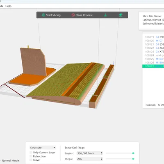Click the Steps slider handle
The height and width of the screenshot is (164, 164).
(133, 159)
